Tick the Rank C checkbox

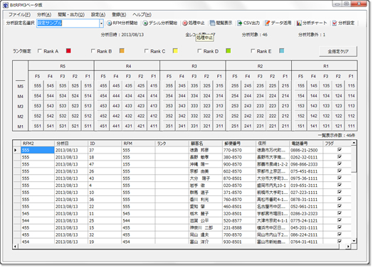(147, 51)
